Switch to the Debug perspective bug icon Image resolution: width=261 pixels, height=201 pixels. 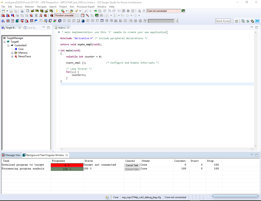pos(248,21)
